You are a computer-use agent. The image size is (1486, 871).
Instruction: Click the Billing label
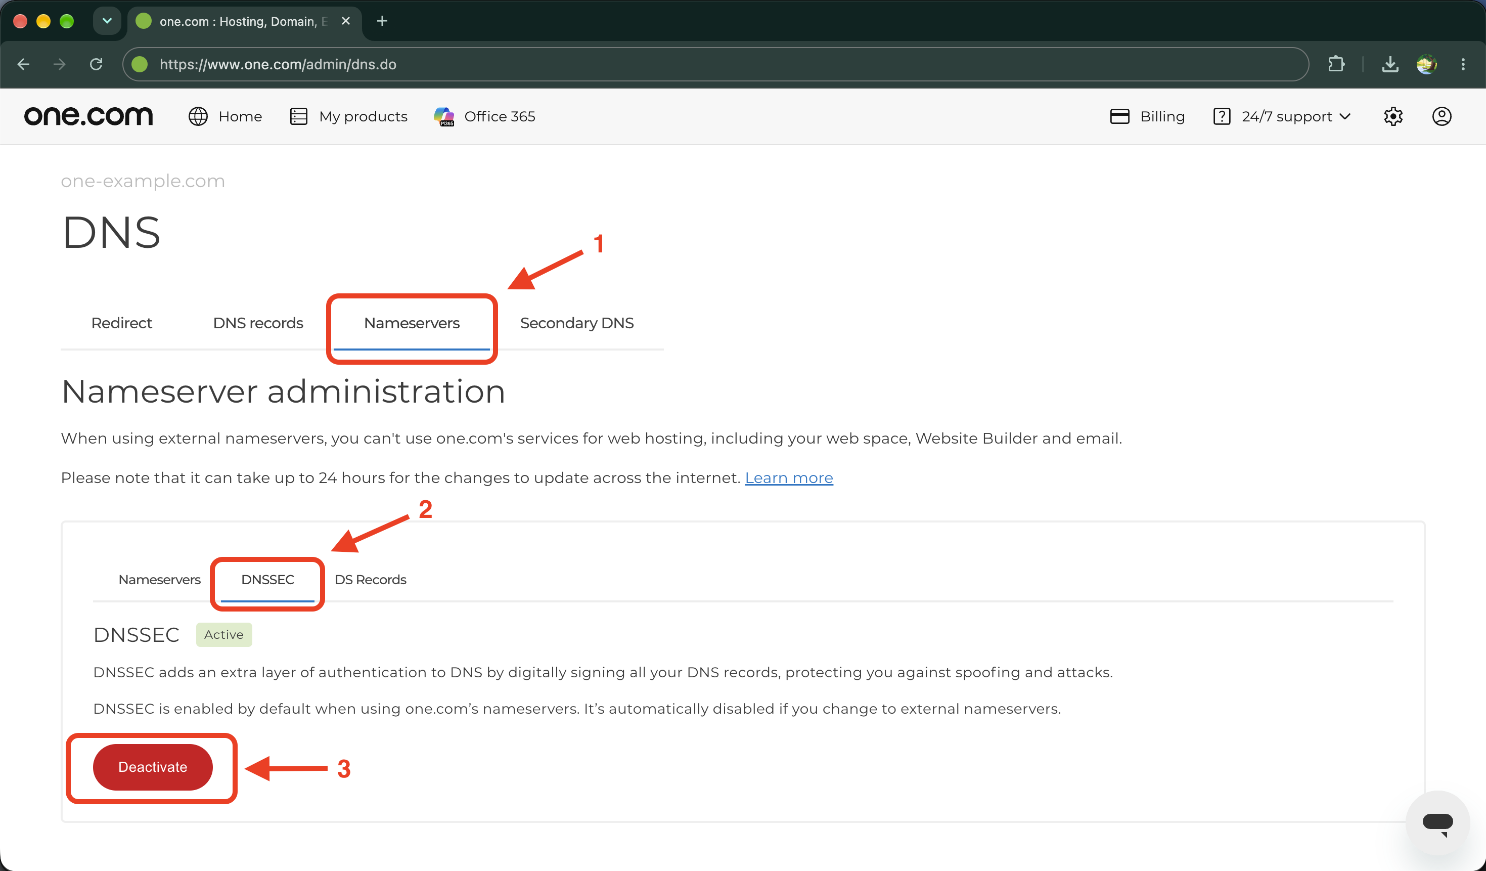coord(1162,116)
